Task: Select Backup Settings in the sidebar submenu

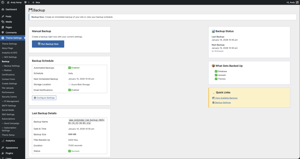Action: [x=11, y=66]
